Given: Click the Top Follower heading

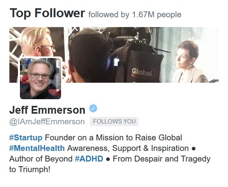Looking at the screenshot, I should click(x=47, y=13).
